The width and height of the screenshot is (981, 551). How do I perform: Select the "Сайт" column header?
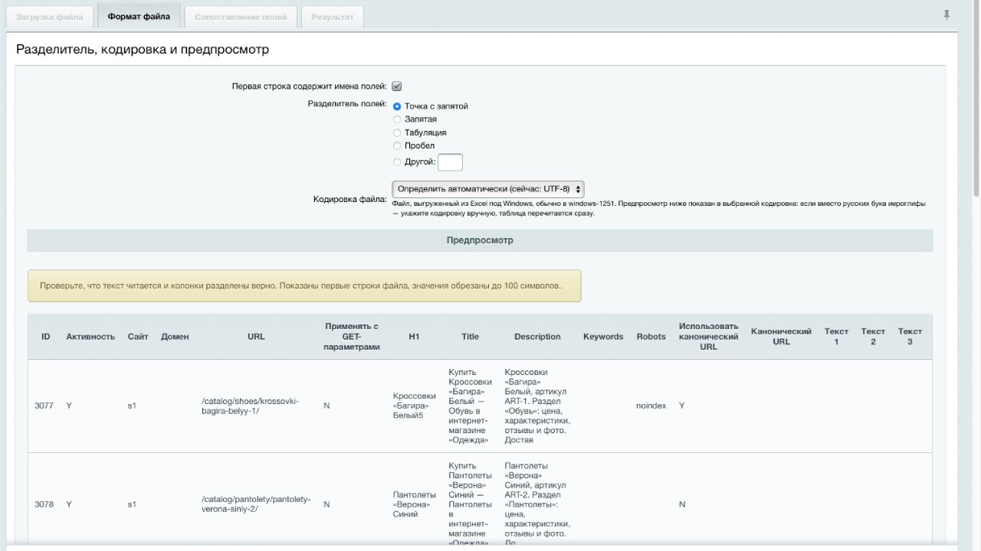[138, 337]
